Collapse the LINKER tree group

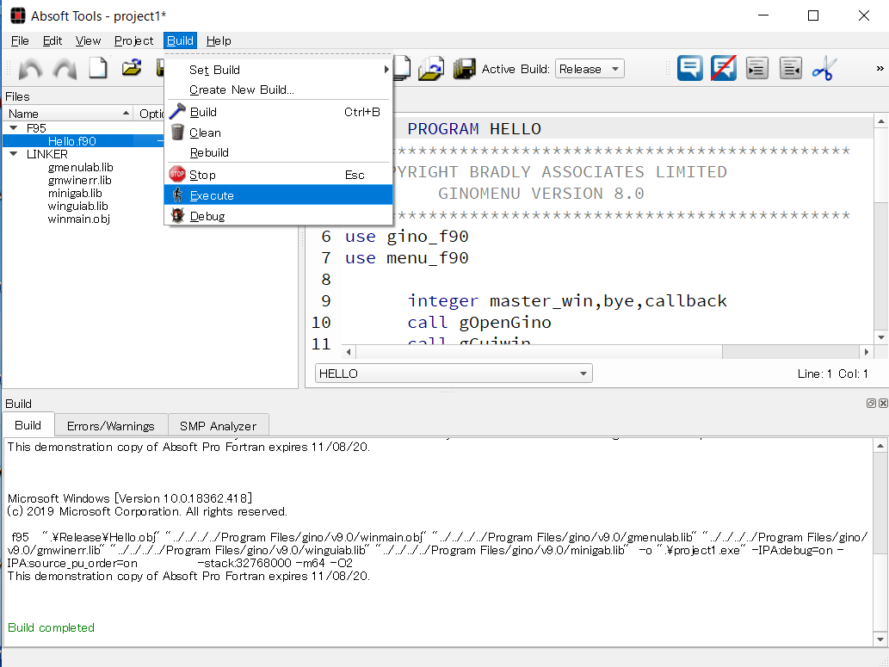[14, 154]
